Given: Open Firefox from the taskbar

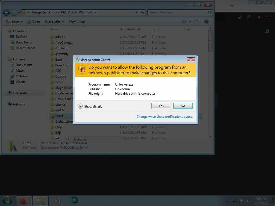Looking at the screenshot, I should tap(24, 201).
